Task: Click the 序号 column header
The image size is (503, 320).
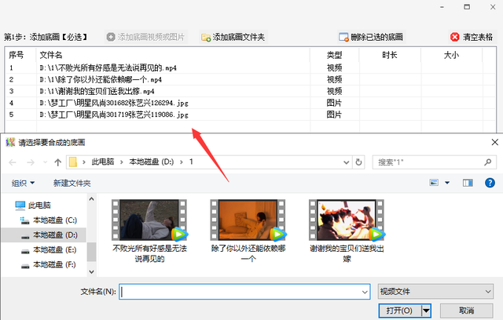Action: tap(21, 55)
